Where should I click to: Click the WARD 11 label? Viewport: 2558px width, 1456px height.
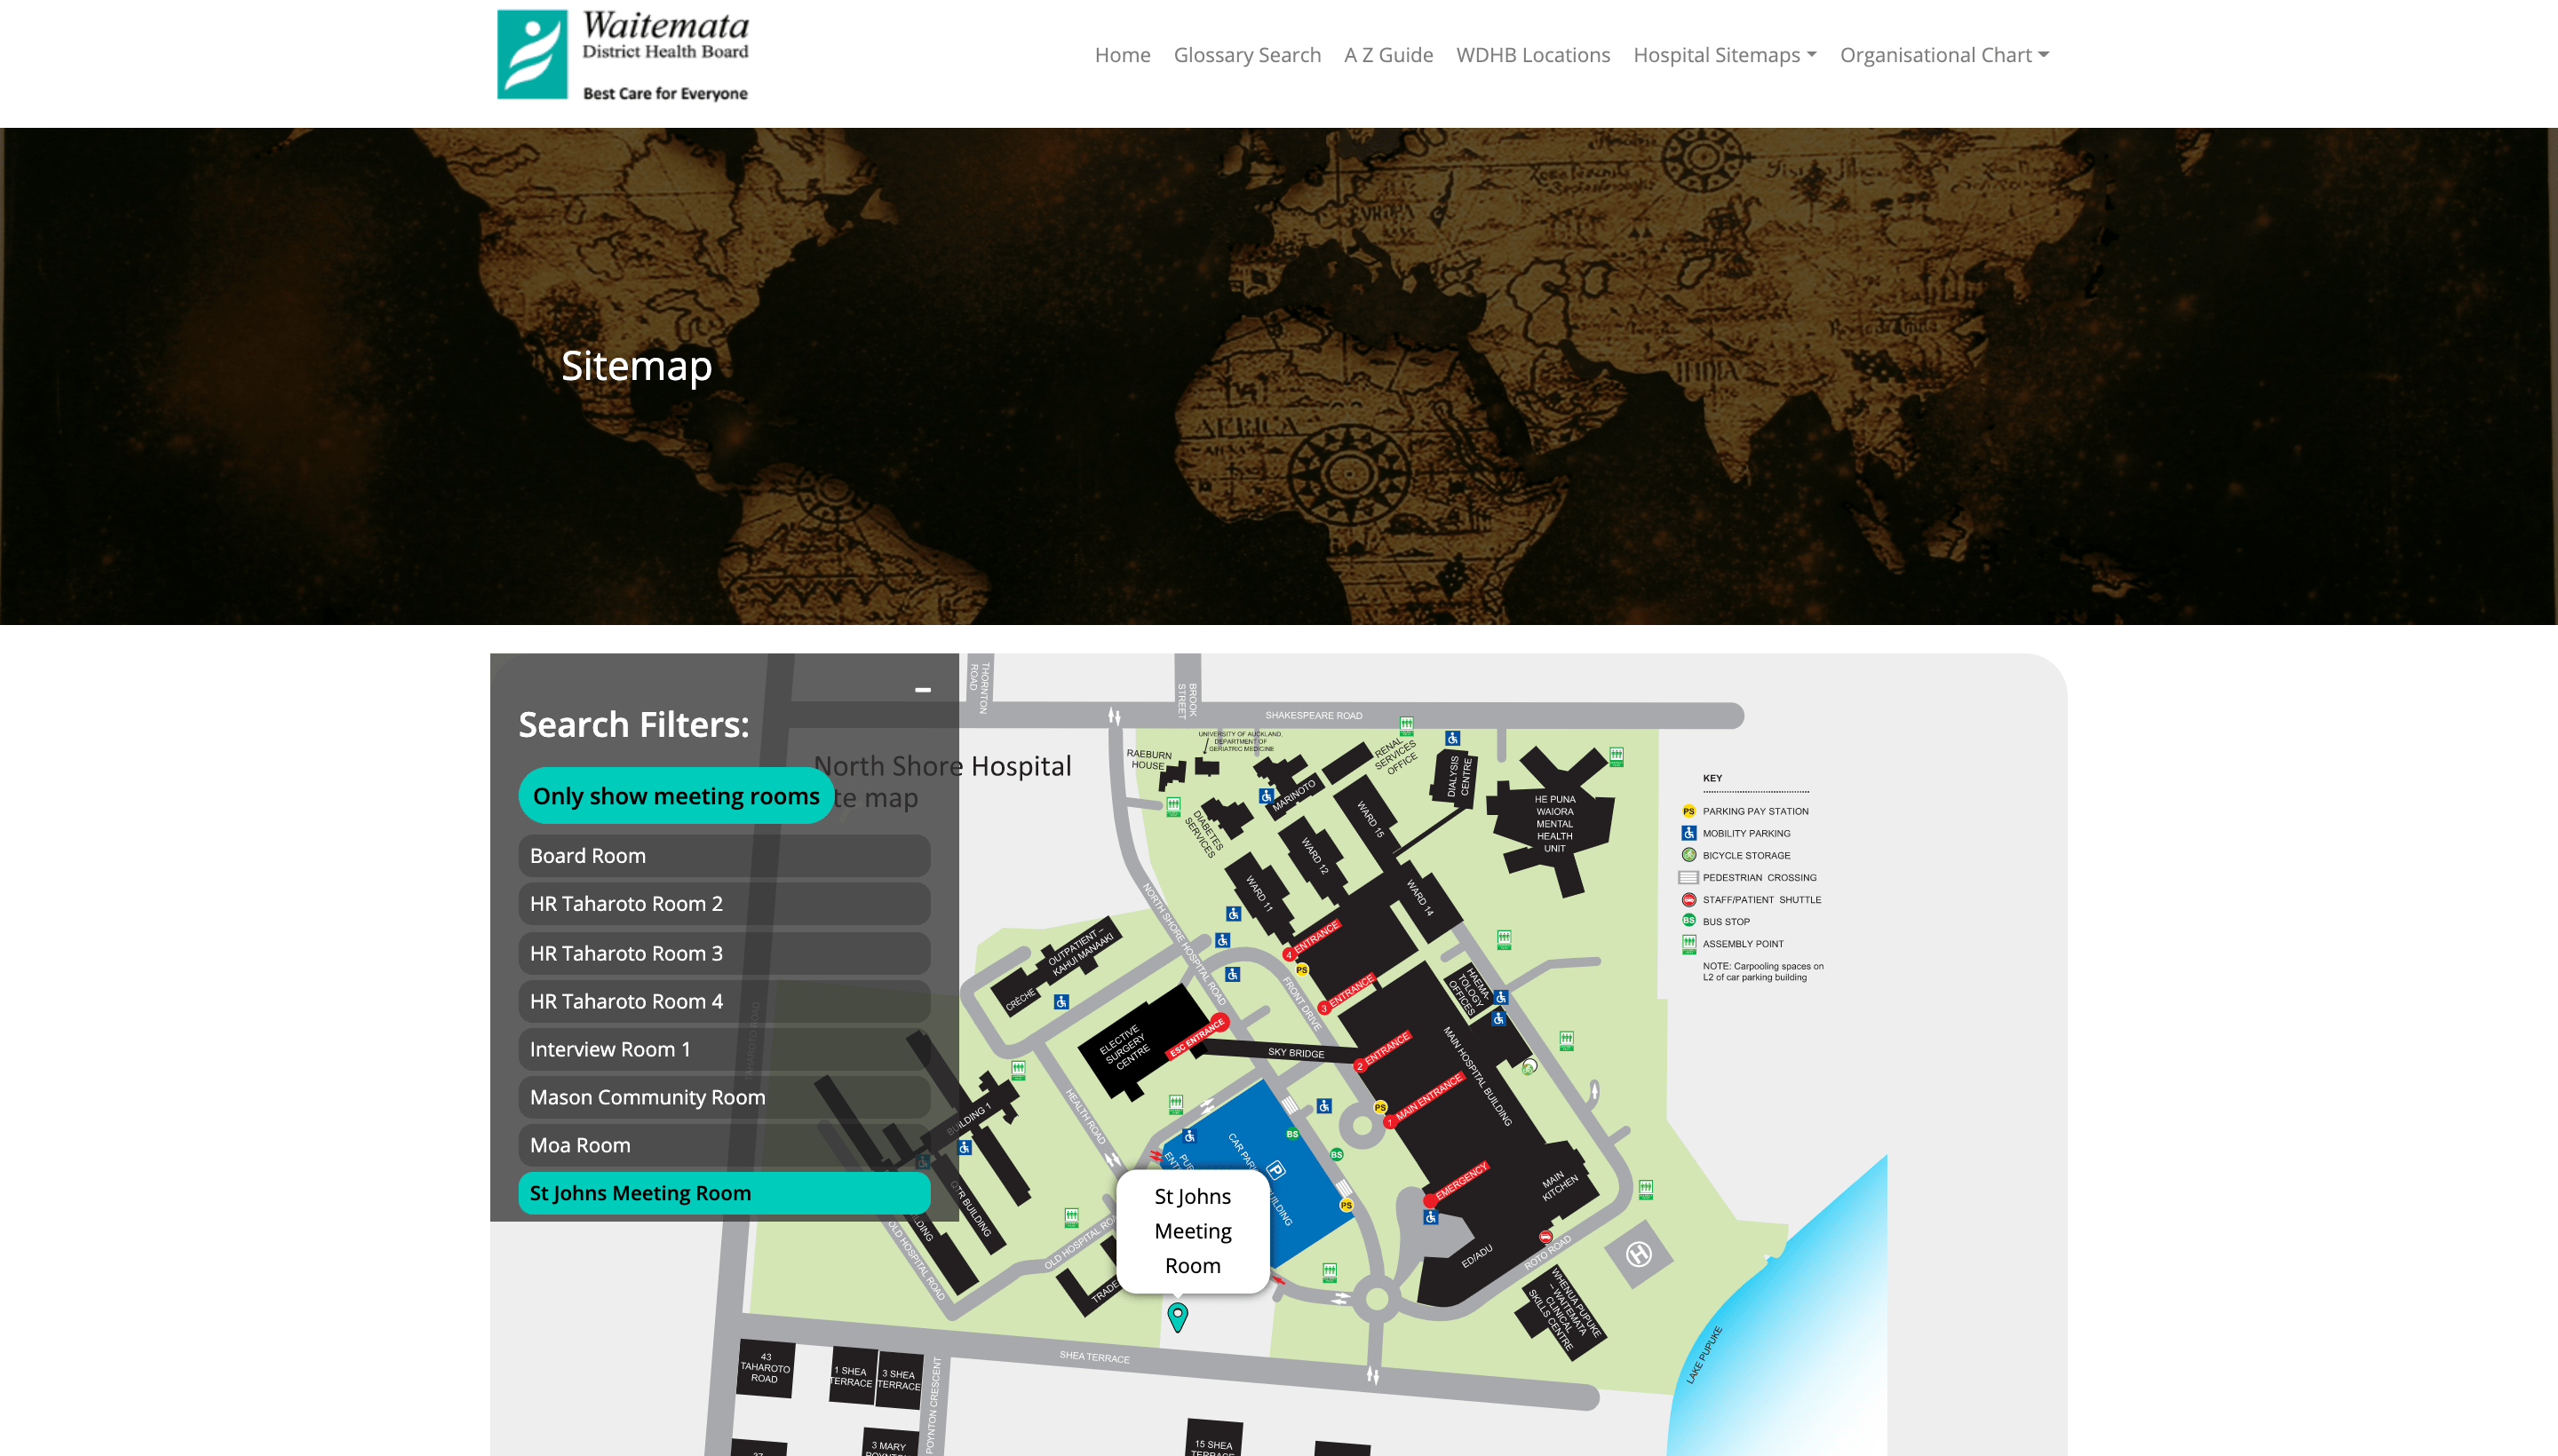click(1259, 893)
